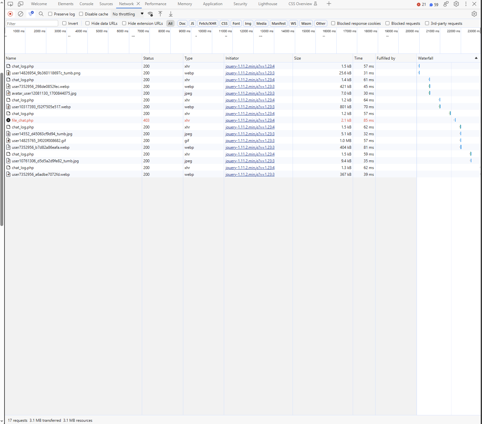The width and height of the screenshot is (482, 424).
Task: Check Blocked response cookies
Action: point(333,23)
